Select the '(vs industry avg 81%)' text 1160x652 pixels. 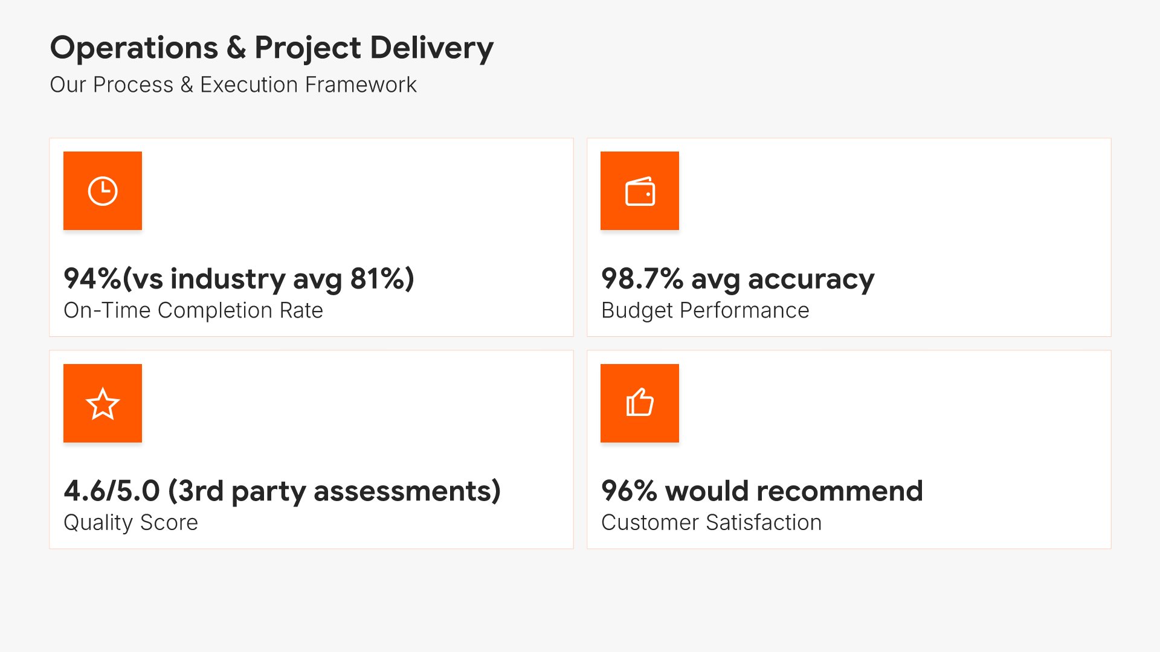[x=268, y=279]
